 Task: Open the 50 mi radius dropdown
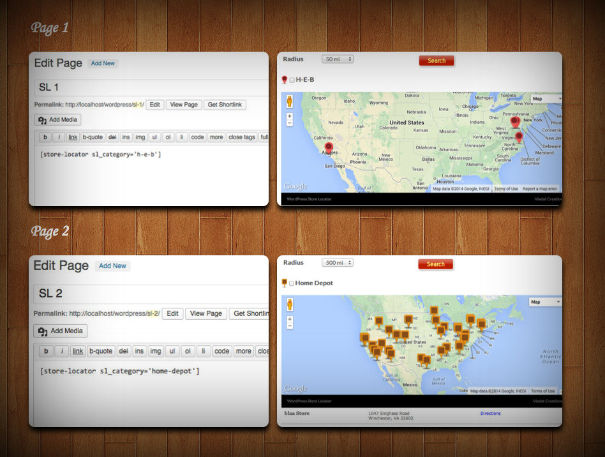[338, 59]
